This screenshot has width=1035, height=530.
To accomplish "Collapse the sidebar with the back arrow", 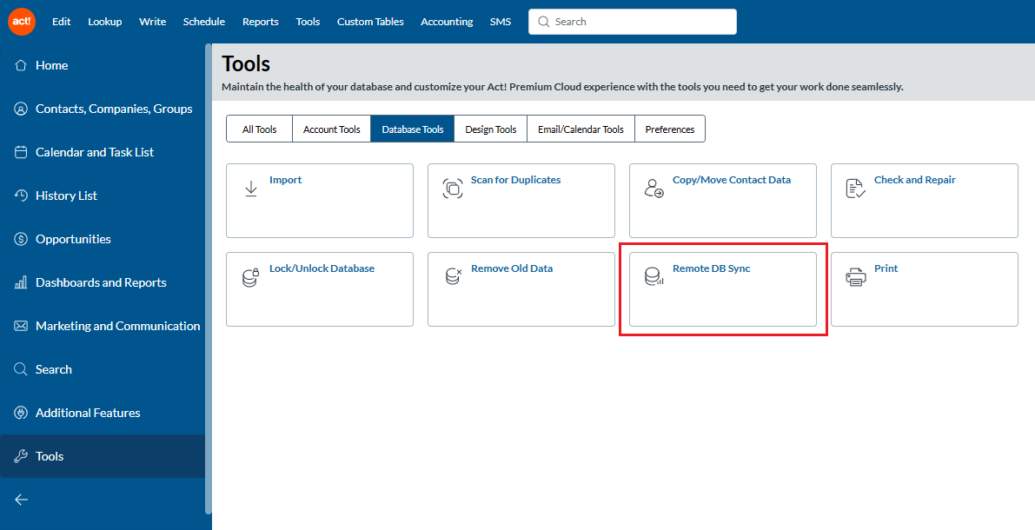I will 22,500.
